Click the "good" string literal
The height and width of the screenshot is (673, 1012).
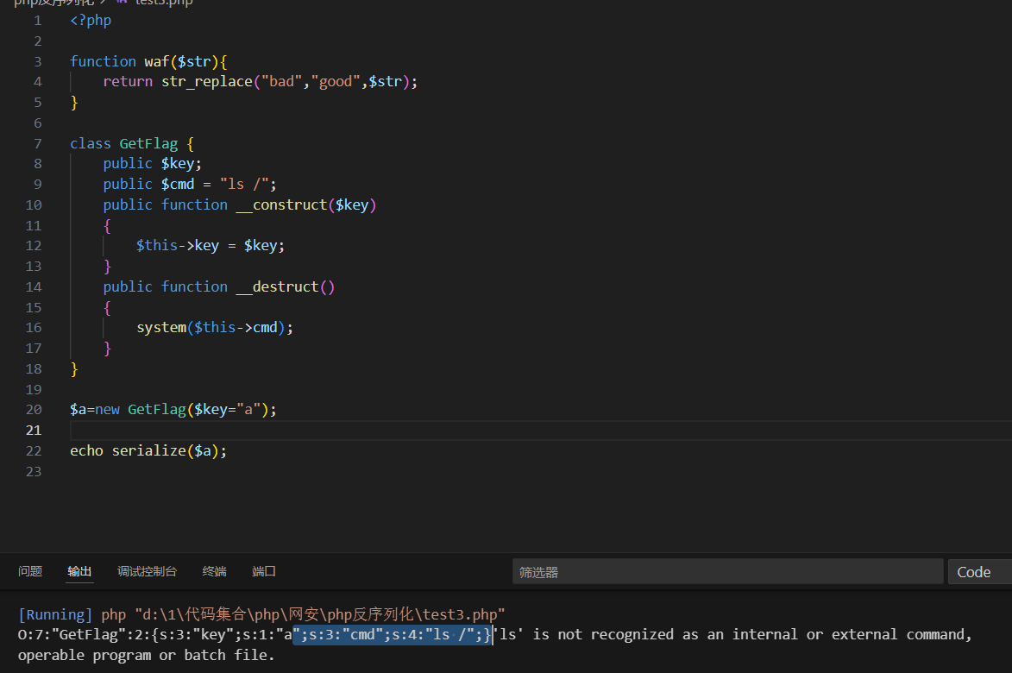pos(336,81)
